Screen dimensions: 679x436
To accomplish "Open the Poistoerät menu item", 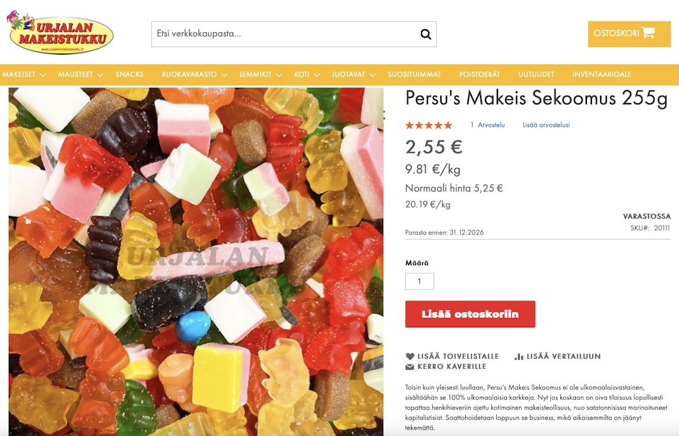I will coord(479,75).
